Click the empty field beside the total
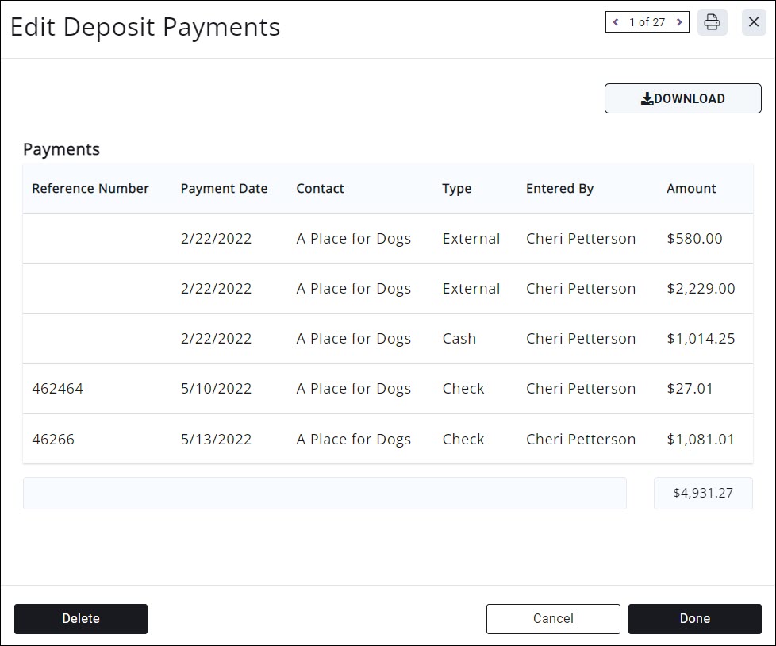This screenshot has width=776, height=646. (x=325, y=493)
